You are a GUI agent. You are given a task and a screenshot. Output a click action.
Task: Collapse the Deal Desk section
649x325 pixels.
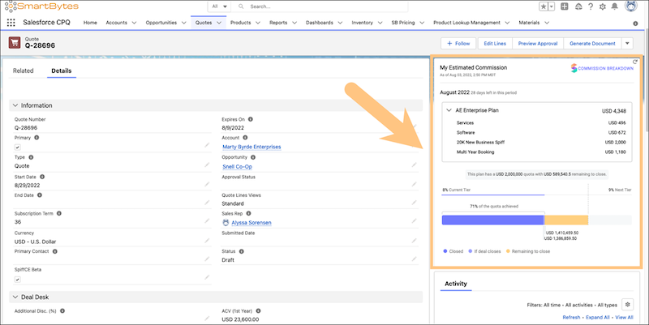tap(15, 297)
